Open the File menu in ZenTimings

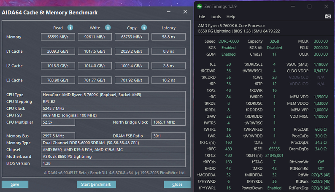202,16
